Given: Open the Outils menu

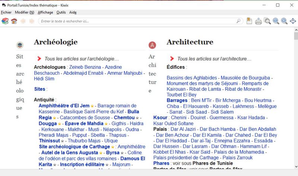Looking at the screenshot, I should pos(61,12).
